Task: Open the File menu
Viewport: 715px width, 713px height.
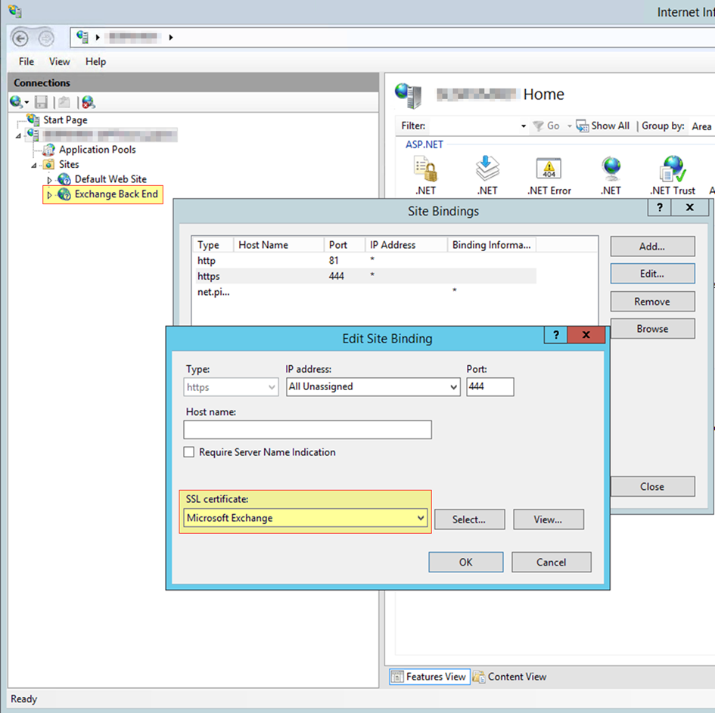Action: [26, 62]
